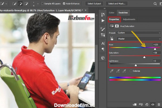
Task: Switch to the Adjustments tab
Action: click(x=129, y=19)
